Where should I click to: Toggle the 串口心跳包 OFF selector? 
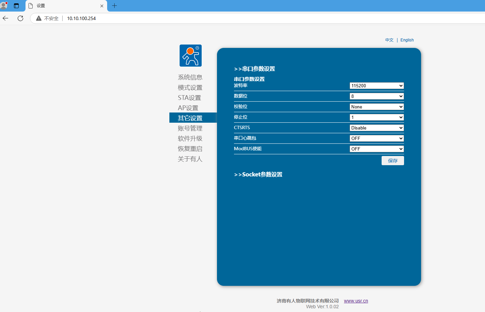click(x=377, y=138)
